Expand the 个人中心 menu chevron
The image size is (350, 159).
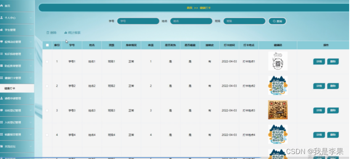[x=31, y=18]
